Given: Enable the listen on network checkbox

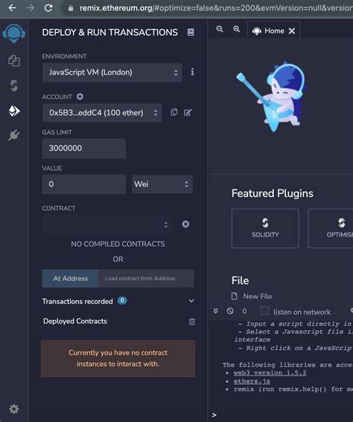Looking at the screenshot, I should [x=264, y=311].
